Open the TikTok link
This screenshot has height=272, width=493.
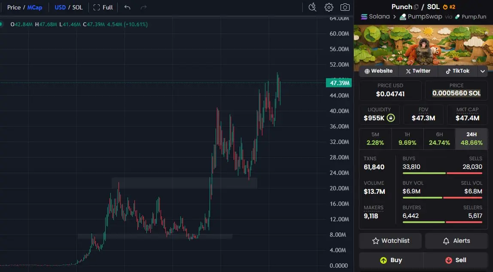pyautogui.click(x=457, y=71)
